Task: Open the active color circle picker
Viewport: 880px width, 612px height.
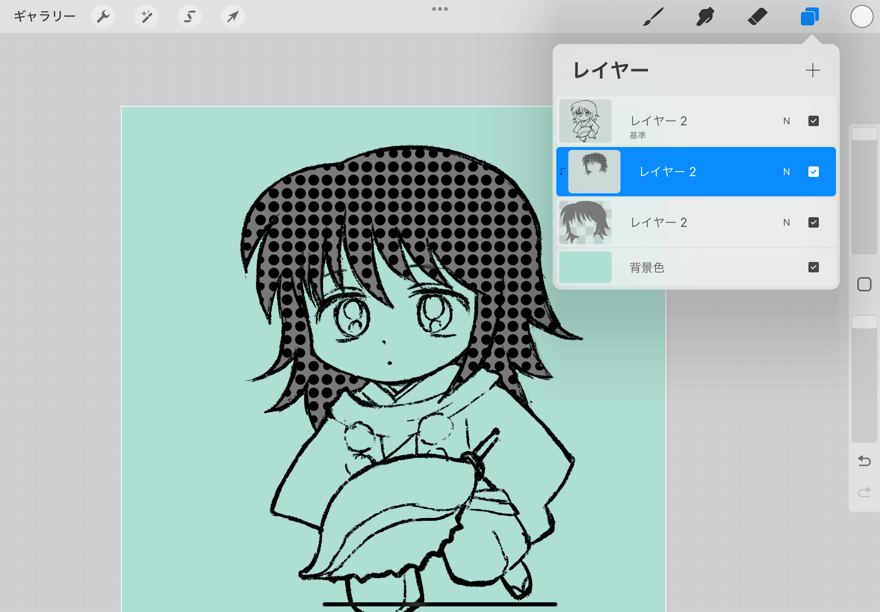Action: (x=862, y=16)
